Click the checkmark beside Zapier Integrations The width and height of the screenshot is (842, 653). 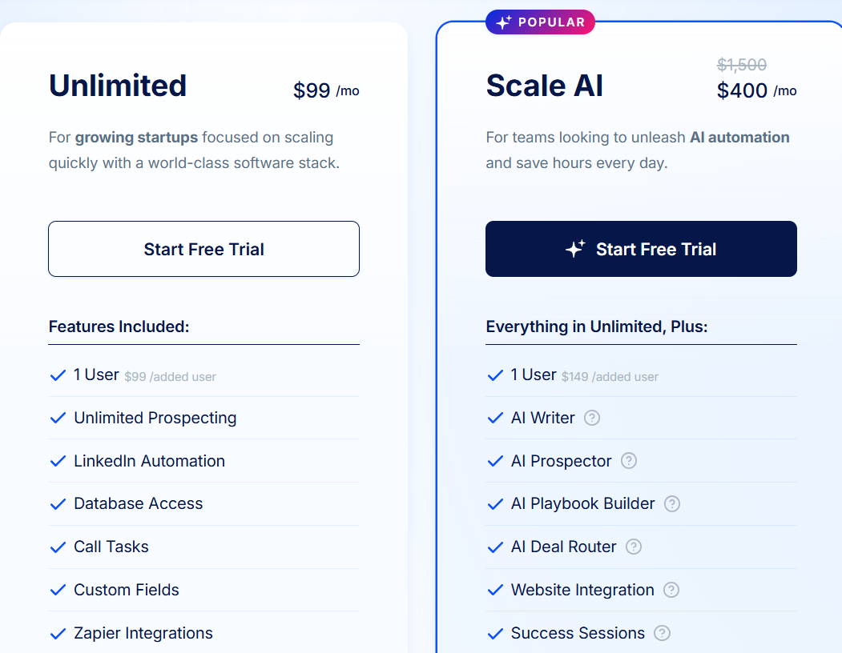(x=58, y=633)
